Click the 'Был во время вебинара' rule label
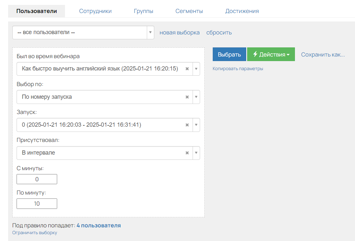 (48, 56)
